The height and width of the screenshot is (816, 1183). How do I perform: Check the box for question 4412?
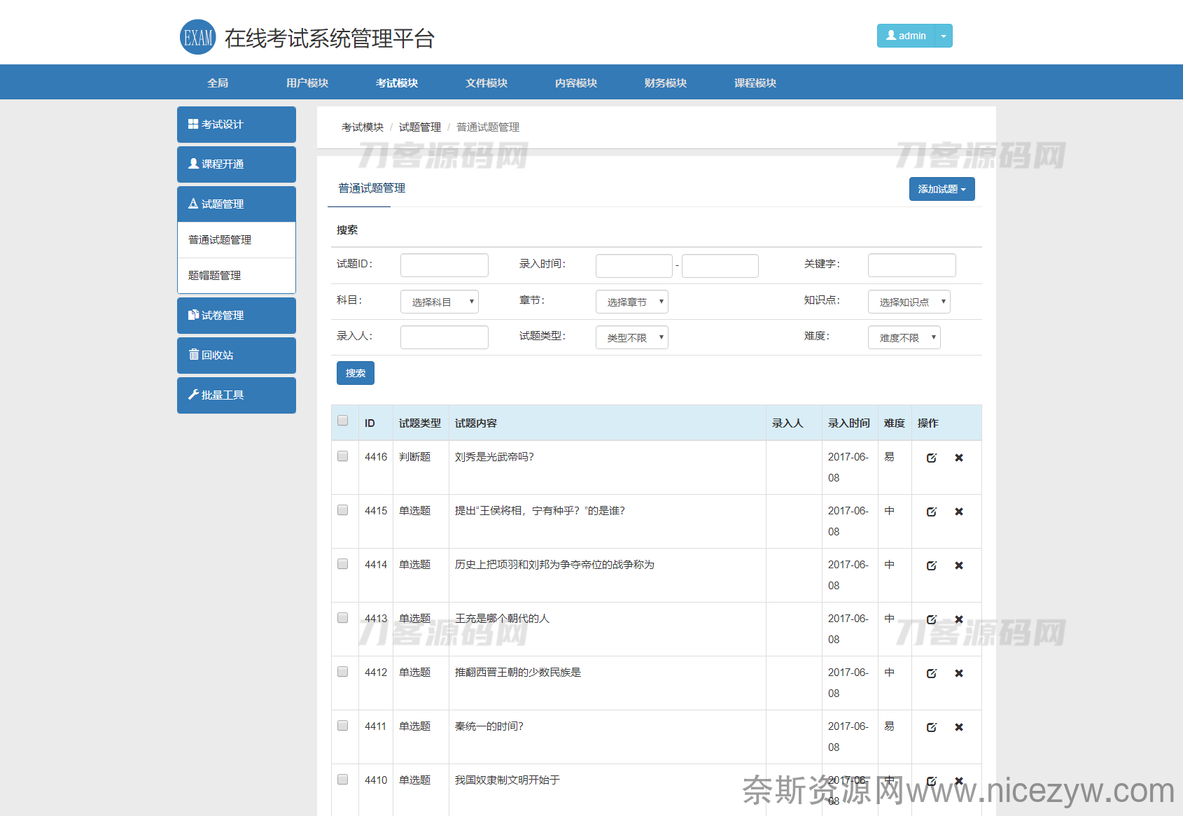click(343, 672)
